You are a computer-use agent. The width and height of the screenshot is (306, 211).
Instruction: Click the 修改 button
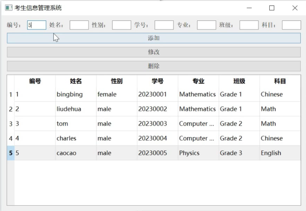pos(154,52)
